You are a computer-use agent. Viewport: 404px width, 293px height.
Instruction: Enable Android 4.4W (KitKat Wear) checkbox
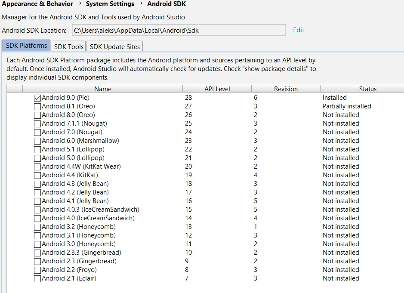(x=37, y=167)
